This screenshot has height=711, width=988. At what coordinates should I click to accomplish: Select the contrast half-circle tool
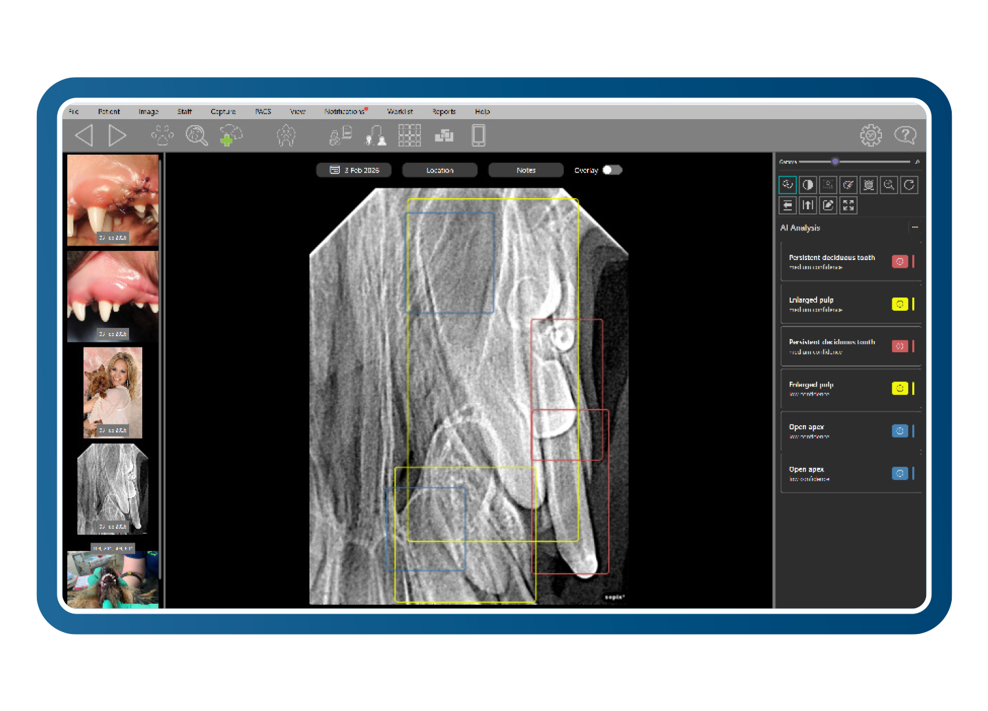[x=808, y=185]
